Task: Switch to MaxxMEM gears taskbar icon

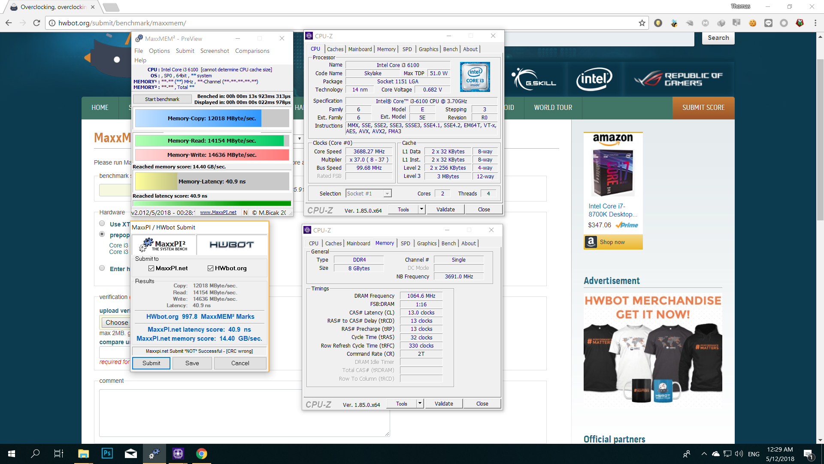Action: tap(154, 454)
